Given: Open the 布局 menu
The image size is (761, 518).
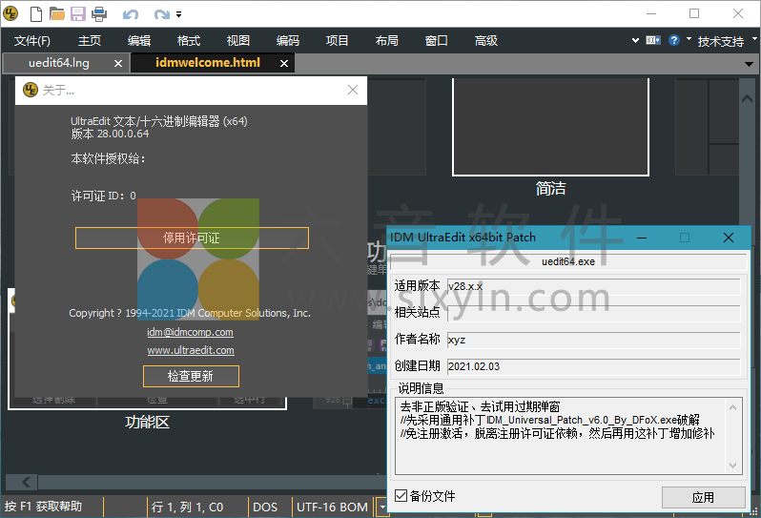Looking at the screenshot, I should point(387,41).
